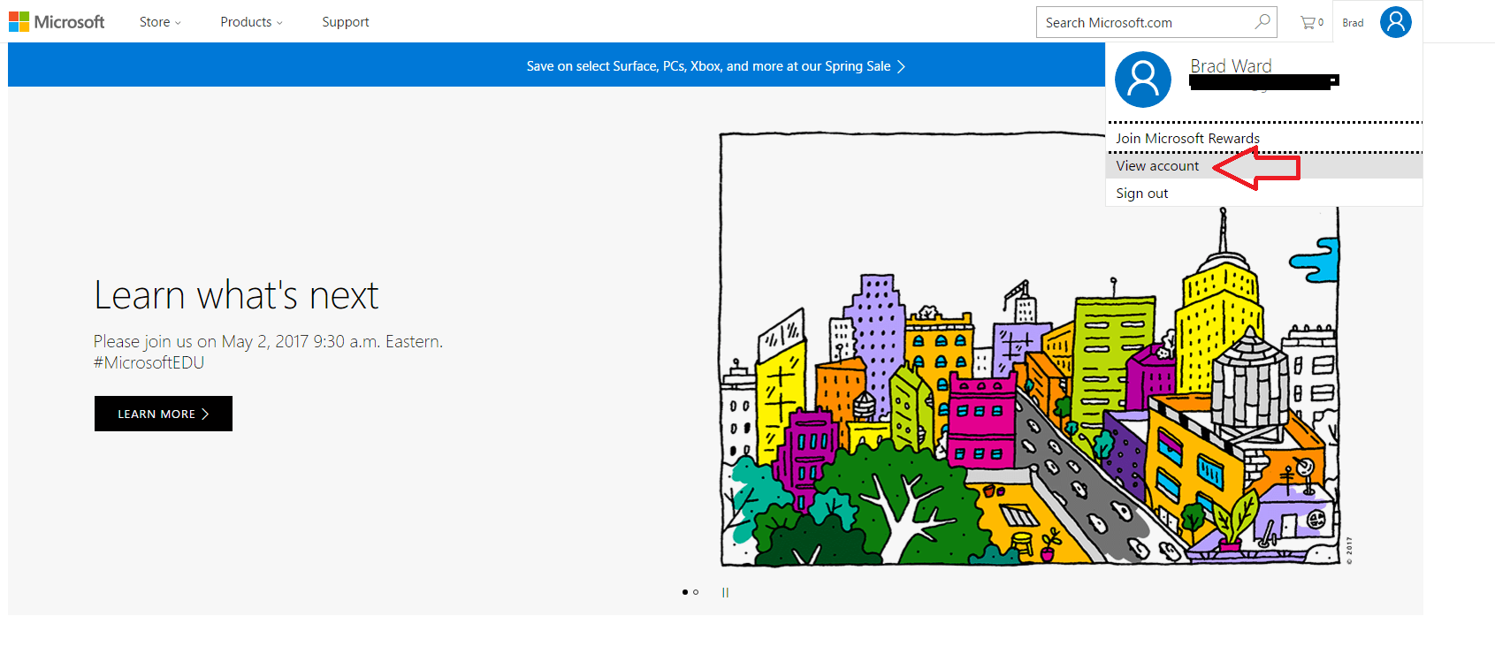
Task: Click the account avatar icon in header
Action: (x=1395, y=22)
